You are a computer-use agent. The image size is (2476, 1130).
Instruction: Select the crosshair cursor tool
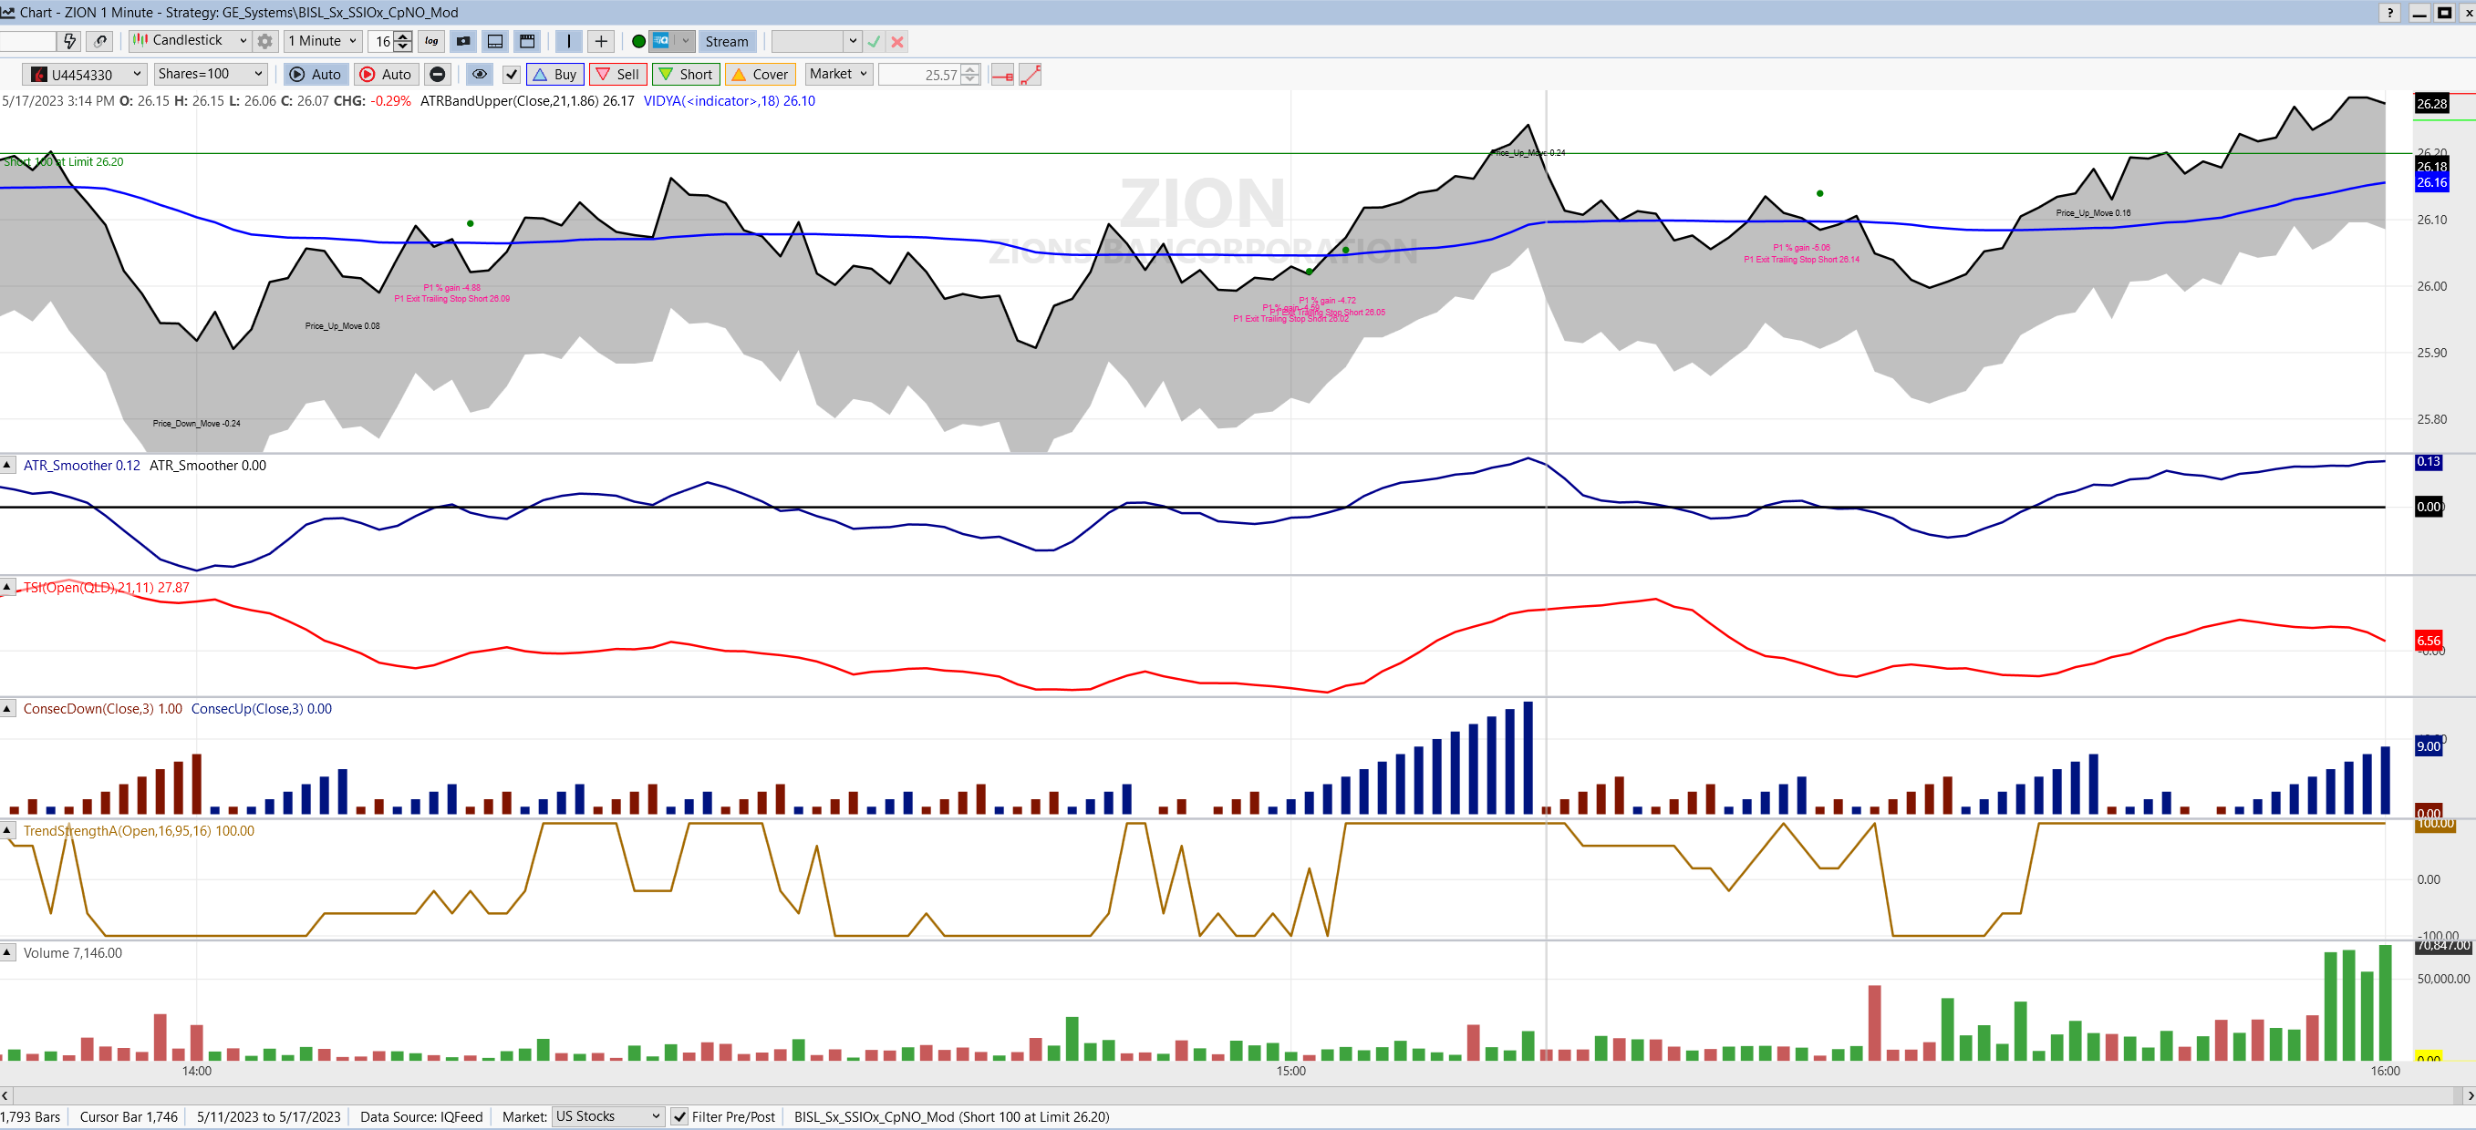(601, 41)
